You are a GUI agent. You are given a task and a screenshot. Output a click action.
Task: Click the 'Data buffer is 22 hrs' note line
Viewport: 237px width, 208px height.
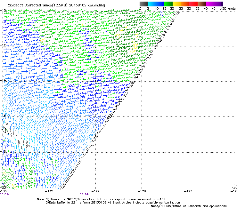pyautogui.click(x=113, y=203)
